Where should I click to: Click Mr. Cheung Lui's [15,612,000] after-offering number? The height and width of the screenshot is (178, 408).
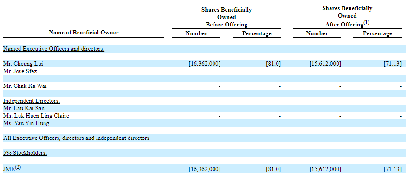click(325, 64)
